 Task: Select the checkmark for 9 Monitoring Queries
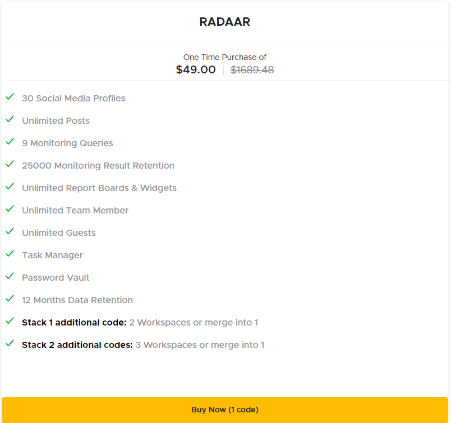pyautogui.click(x=10, y=141)
